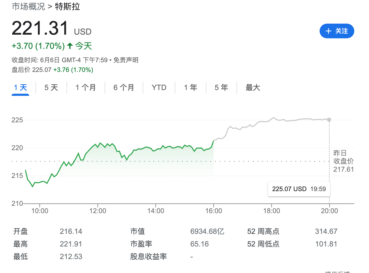369x273 pixels.
Task: Select the 最大 max range tab
Action: [x=253, y=87]
